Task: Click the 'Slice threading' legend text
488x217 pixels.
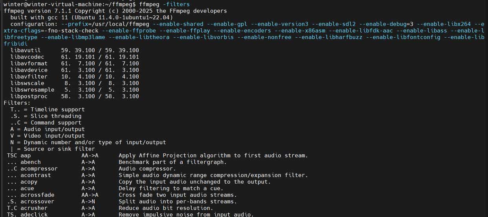Action: [56, 116]
